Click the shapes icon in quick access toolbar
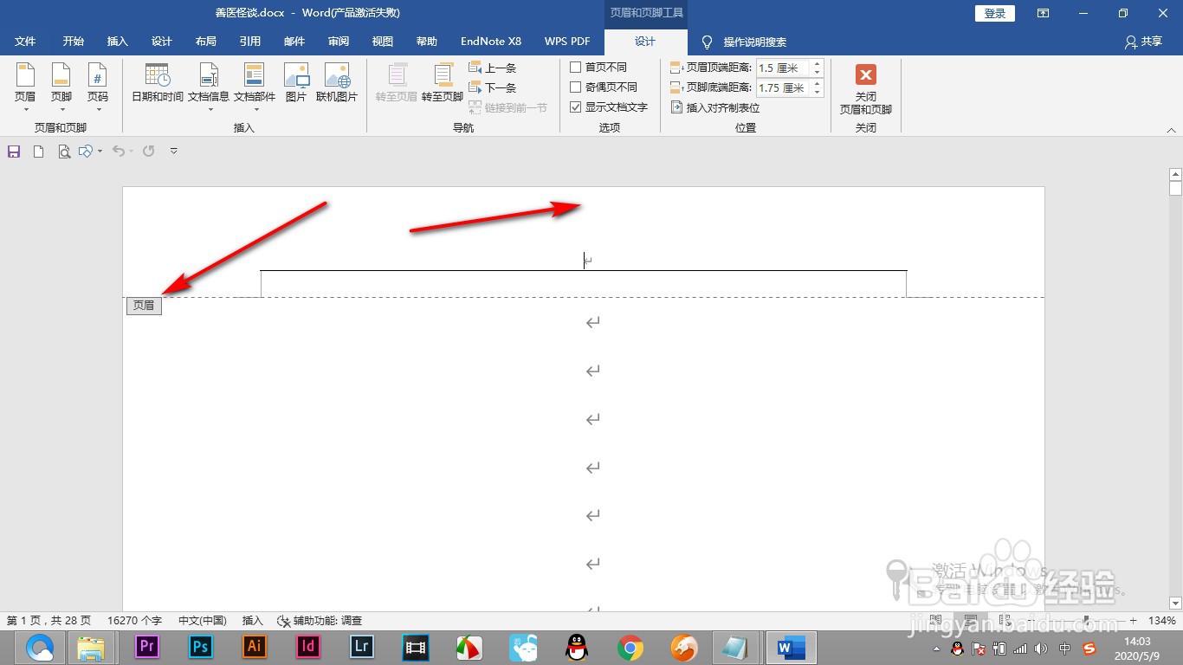Image resolution: width=1183 pixels, height=665 pixels. tap(85, 152)
